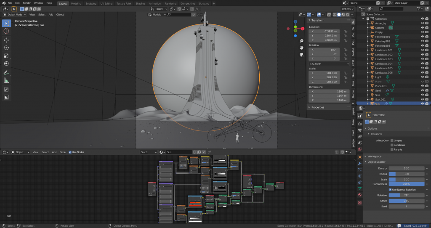Toggle Use Nodes checkbox
Viewport: 431px width, 228px height.
coord(70,152)
